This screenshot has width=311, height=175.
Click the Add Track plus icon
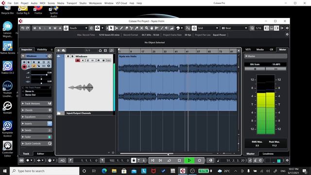58,51
